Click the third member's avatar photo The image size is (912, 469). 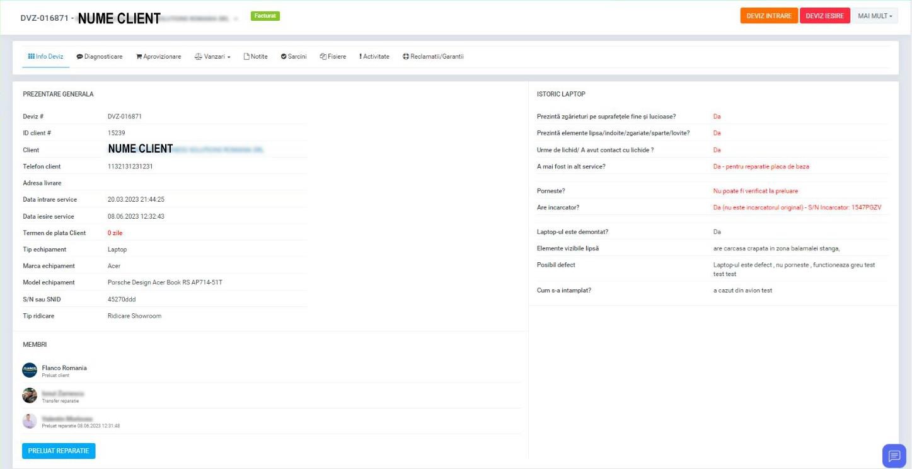pos(30,421)
